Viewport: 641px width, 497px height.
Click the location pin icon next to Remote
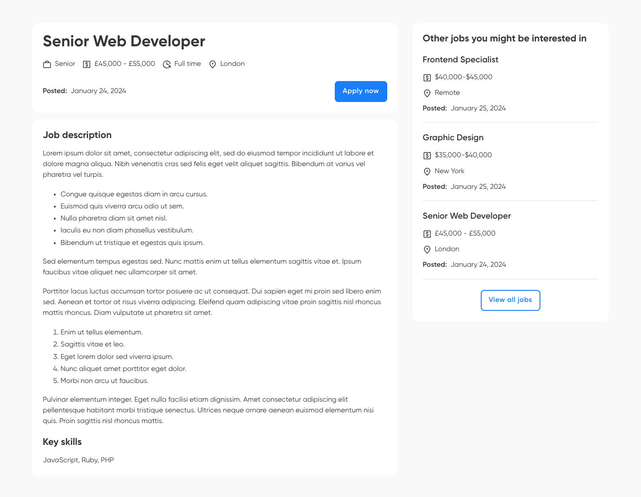(427, 93)
